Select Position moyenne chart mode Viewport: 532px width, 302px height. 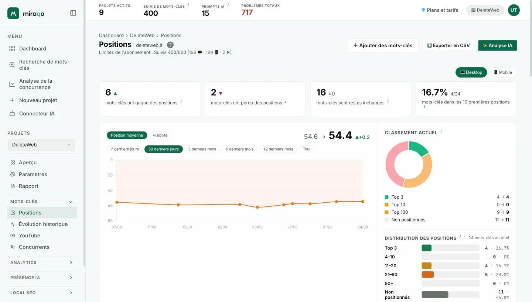127,135
